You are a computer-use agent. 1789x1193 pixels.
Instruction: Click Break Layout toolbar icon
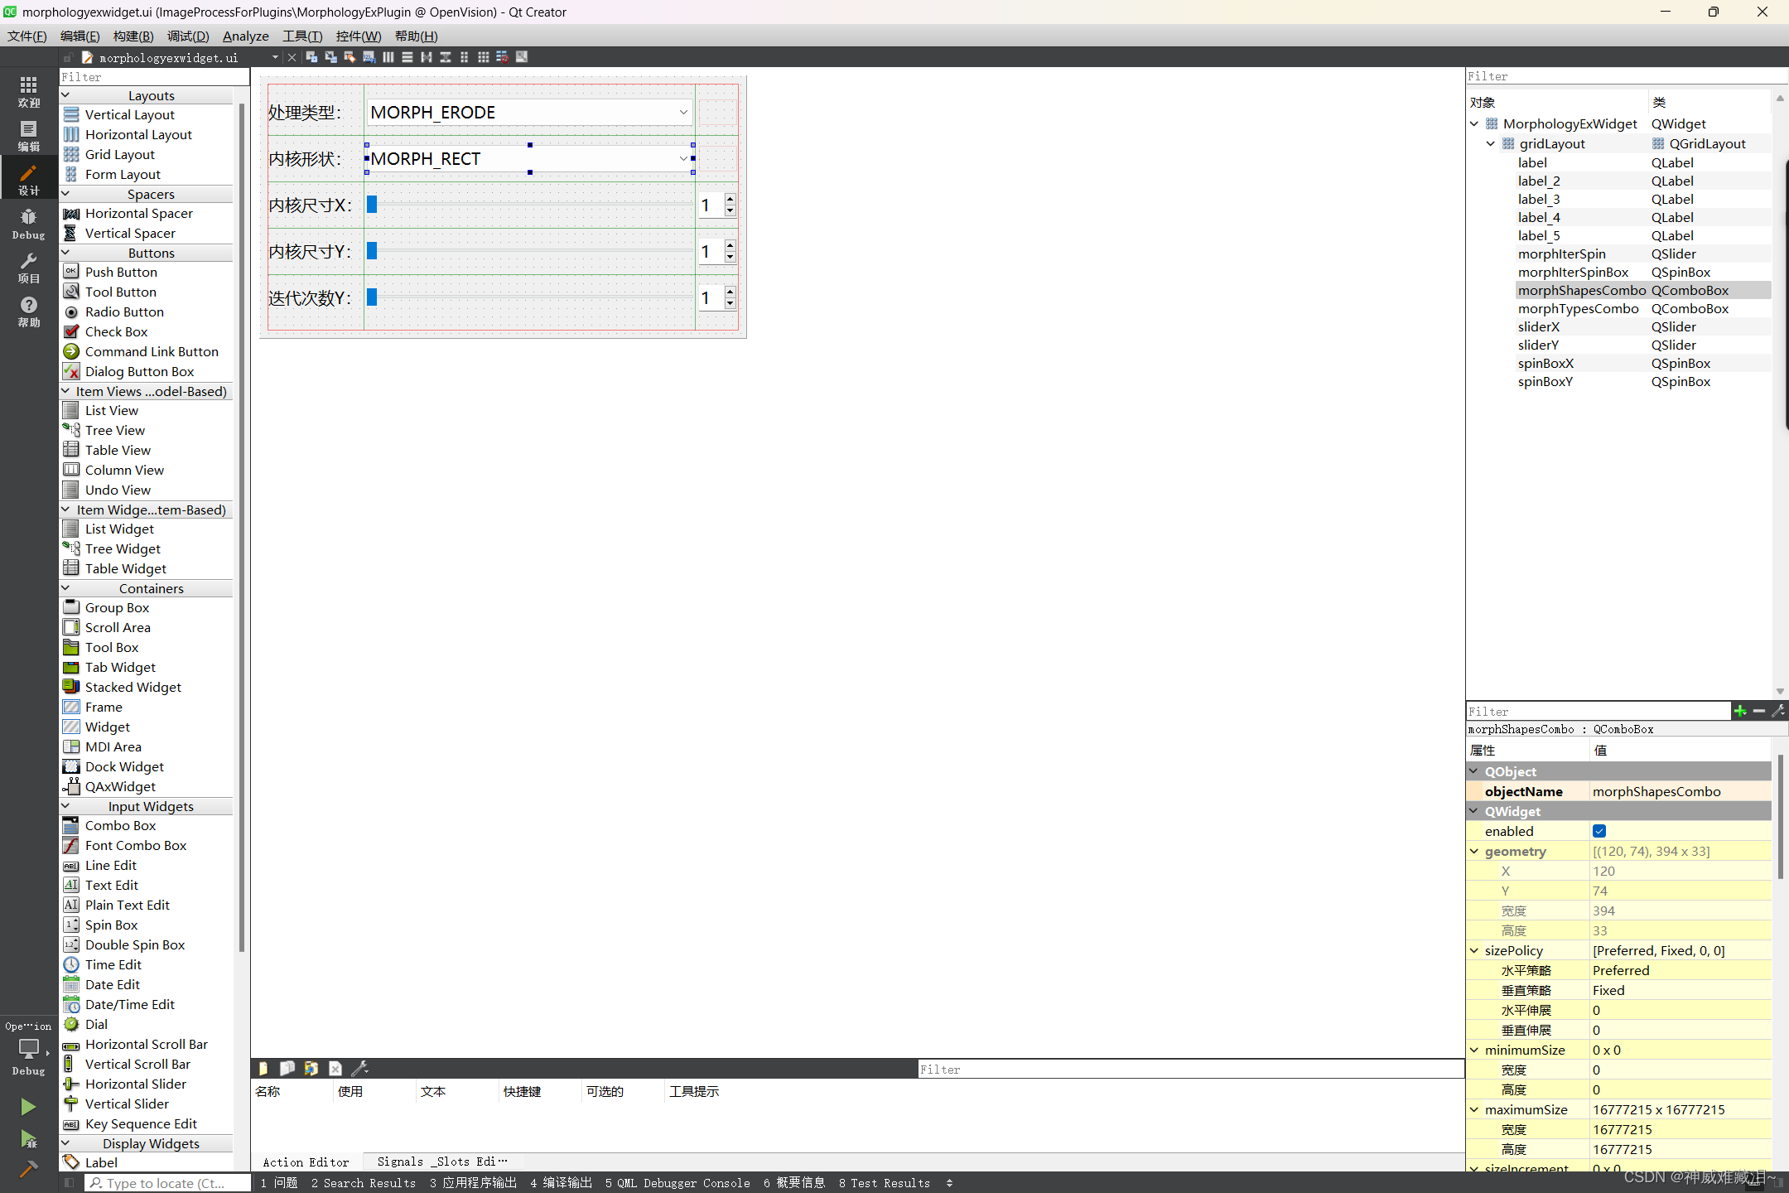(x=502, y=57)
